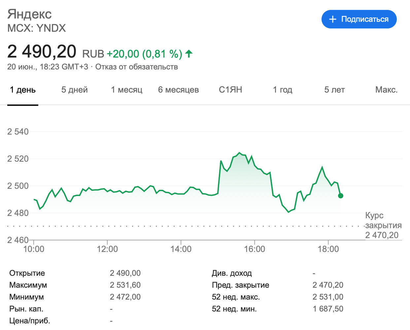This screenshot has height=330, width=410.
Task: Open the Отказ от обязательств link
Action: [x=137, y=67]
